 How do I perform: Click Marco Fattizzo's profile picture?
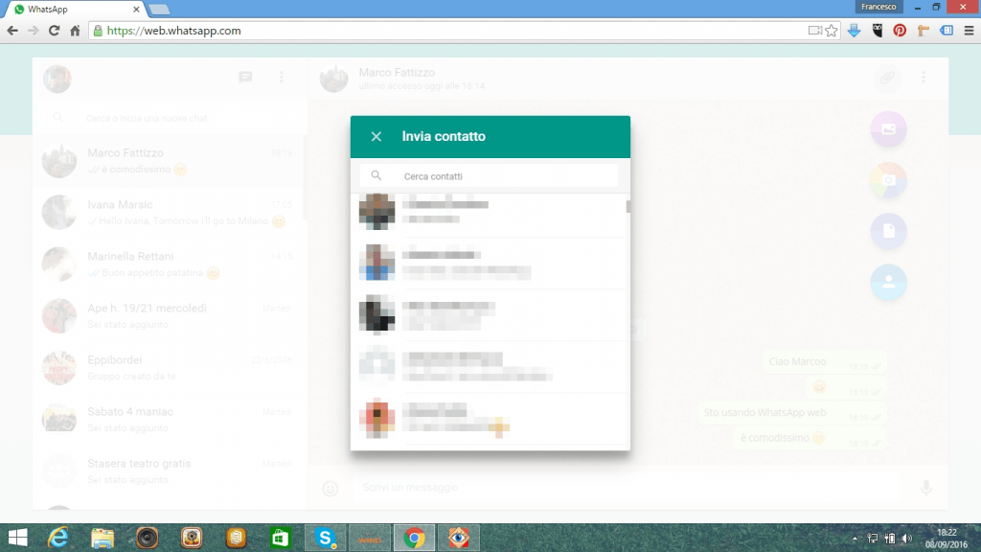[x=333, y=79]
